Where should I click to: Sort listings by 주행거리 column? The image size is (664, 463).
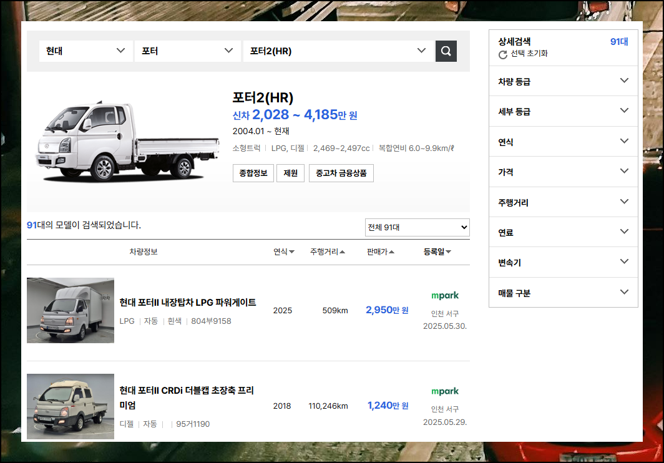[x=328, y=251]
